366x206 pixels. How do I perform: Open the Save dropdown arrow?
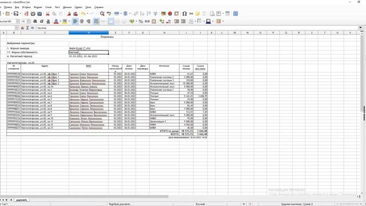point(21,14)
